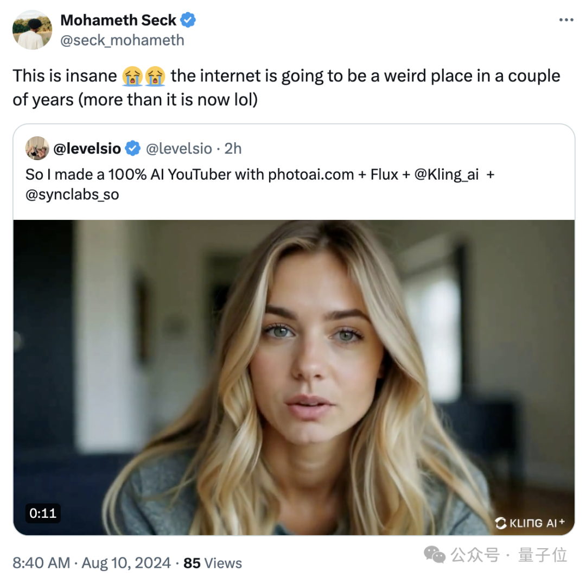Click the bold @levelsio name in the quoted tweet

87,149
